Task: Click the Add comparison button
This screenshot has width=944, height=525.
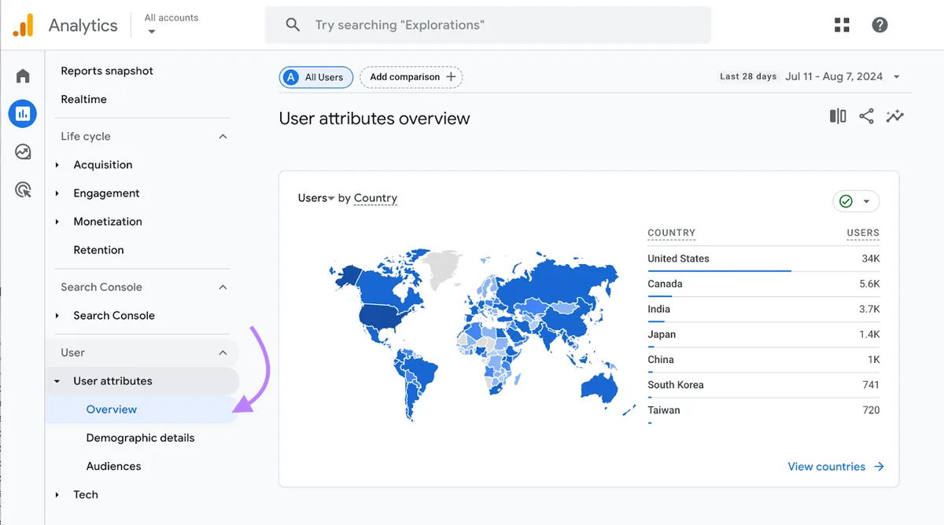Action: tap(411, 77)
